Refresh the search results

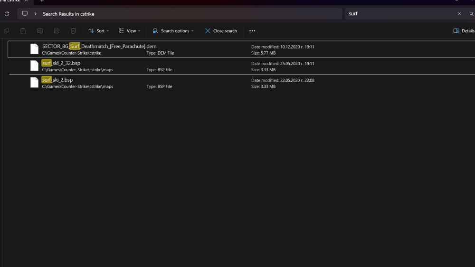click(7, 14)
